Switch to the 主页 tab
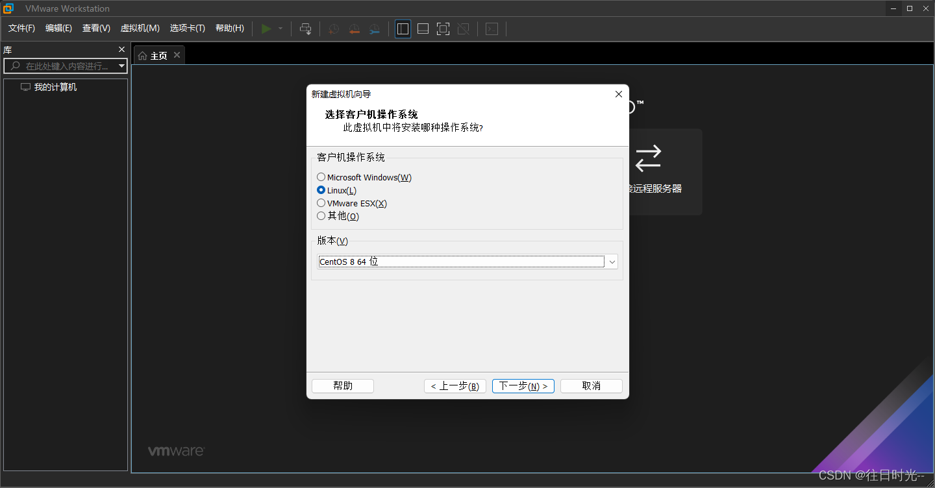 (159, 56)
